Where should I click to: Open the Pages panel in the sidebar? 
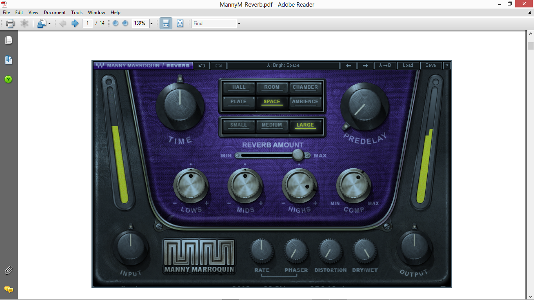(9, 40)
